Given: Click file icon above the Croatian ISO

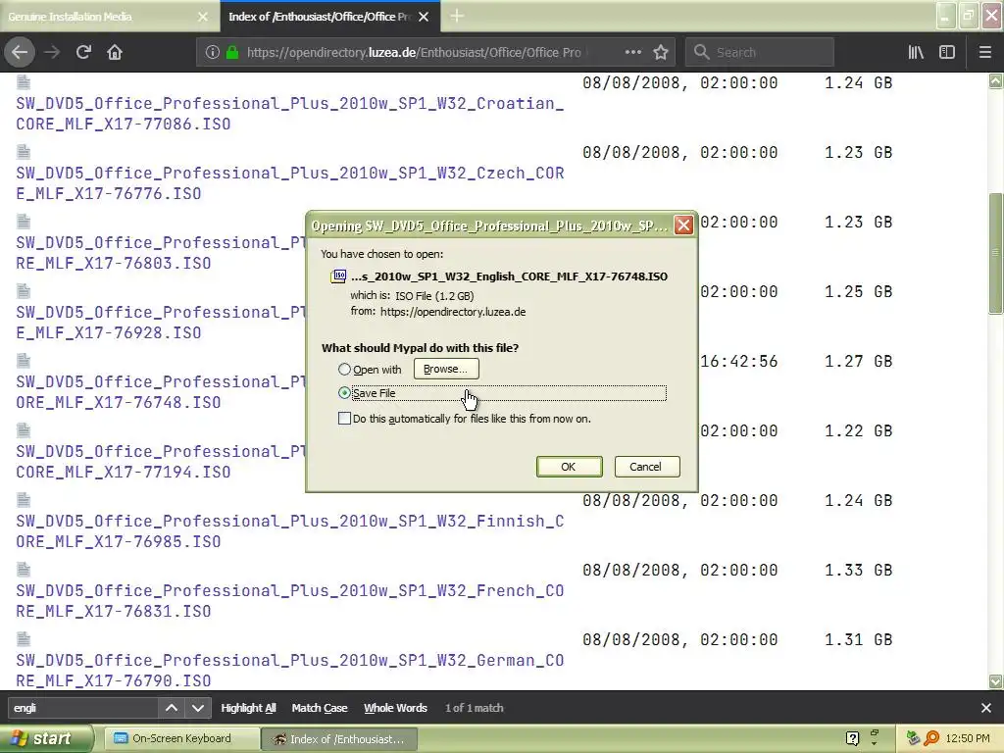Looking at the screenshot, I should (24, 81).
